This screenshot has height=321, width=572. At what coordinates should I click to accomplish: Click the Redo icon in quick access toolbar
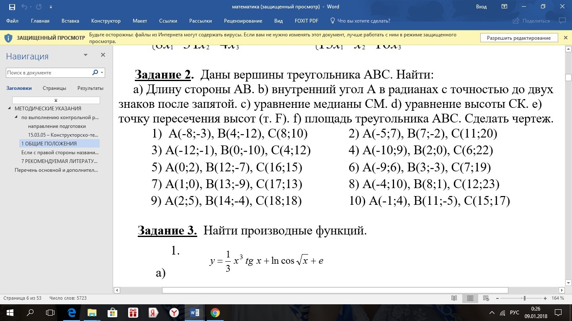(x=39, y=7)
